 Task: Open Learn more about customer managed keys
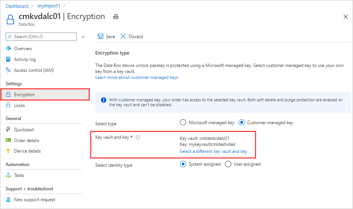[x=137, y=77]
